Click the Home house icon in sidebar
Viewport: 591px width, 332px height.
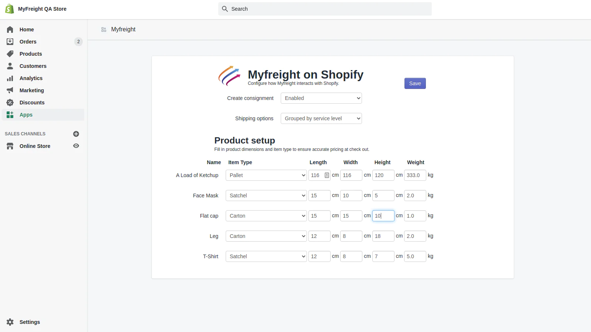[x=10, y=30]
